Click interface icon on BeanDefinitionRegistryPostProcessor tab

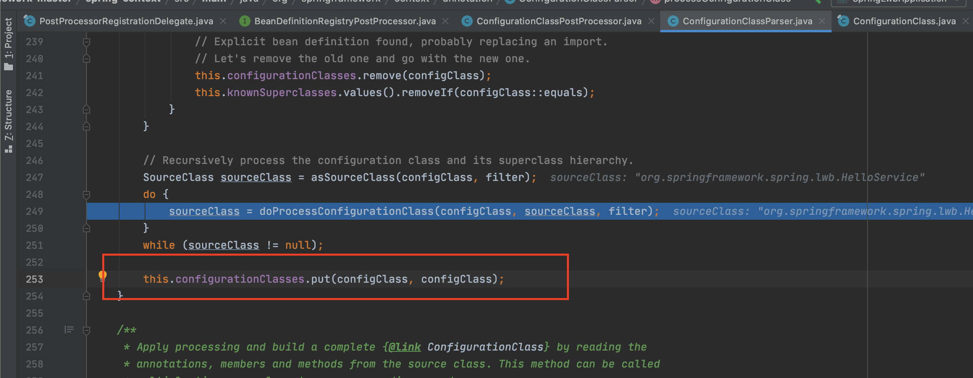244,21
